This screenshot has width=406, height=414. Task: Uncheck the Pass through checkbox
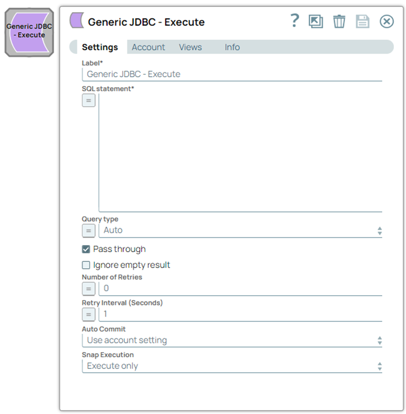[86, 249]
